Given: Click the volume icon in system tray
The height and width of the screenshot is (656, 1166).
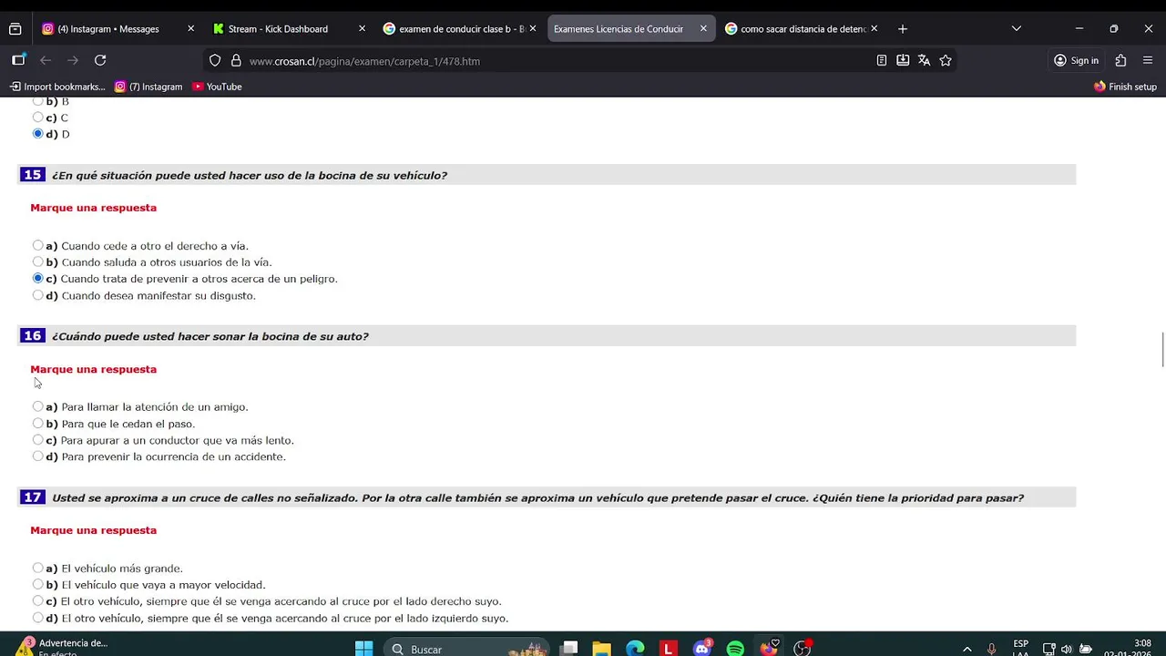Looking at the screenshot, I should 1067,650.
